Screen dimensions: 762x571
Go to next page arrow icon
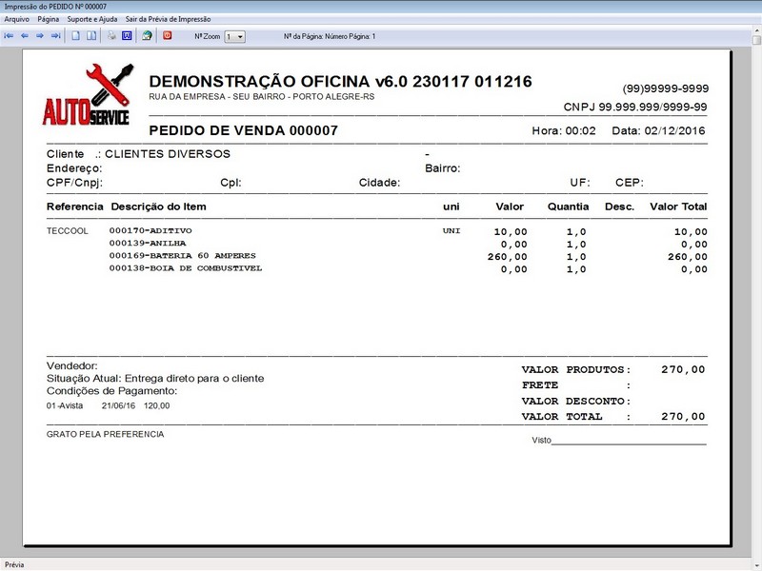point(40,36)
